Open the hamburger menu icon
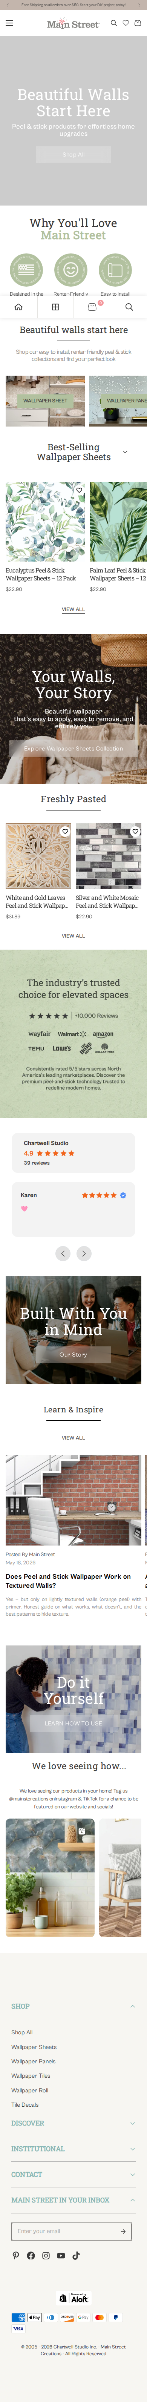 (x=9, y=23)
